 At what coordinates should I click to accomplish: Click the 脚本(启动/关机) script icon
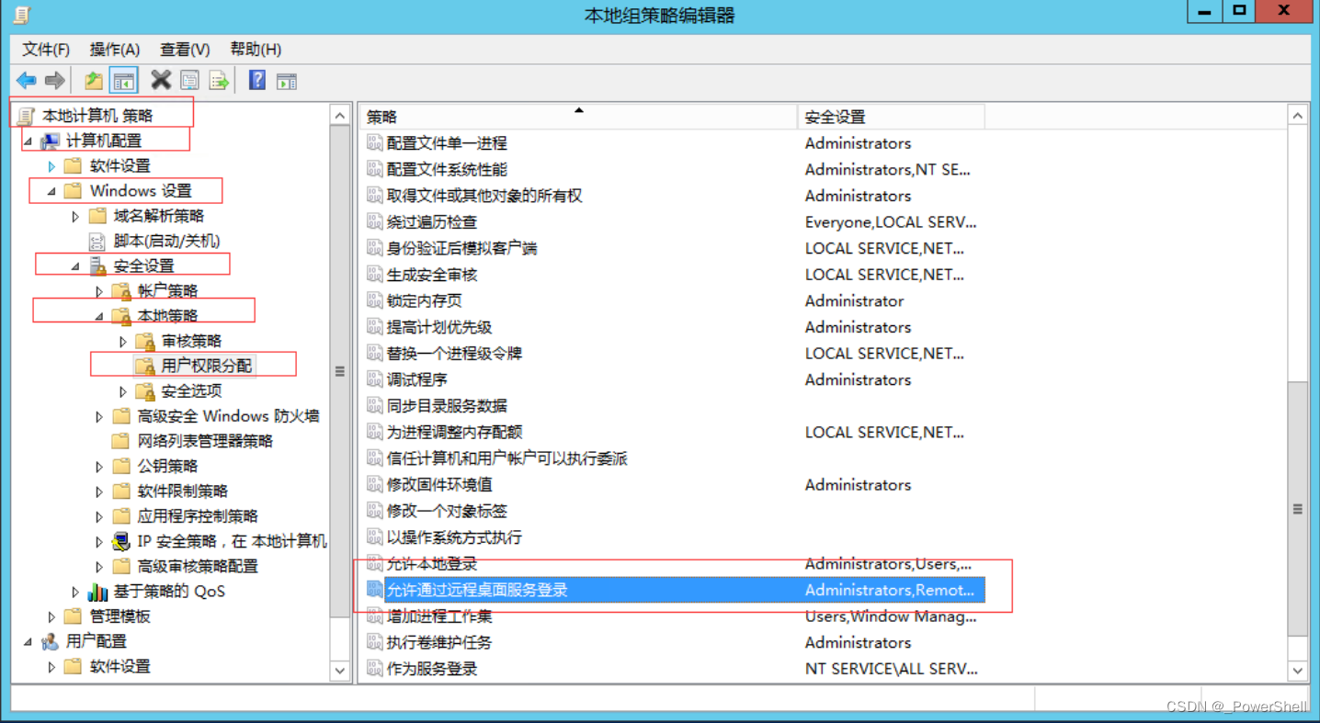[97, 241]
